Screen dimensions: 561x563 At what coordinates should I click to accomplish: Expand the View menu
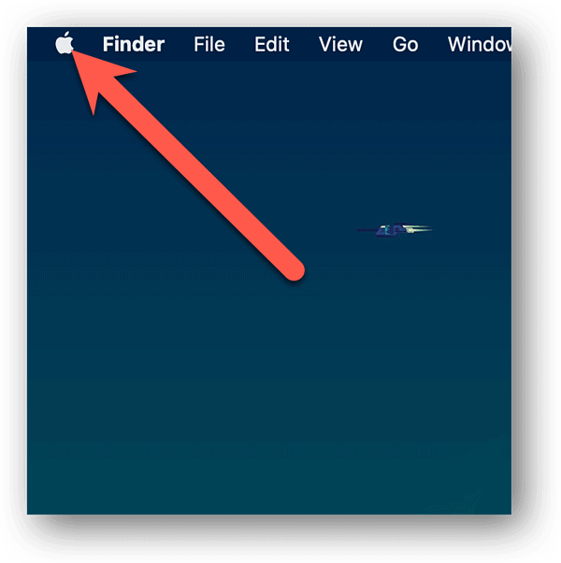point(340,44)
